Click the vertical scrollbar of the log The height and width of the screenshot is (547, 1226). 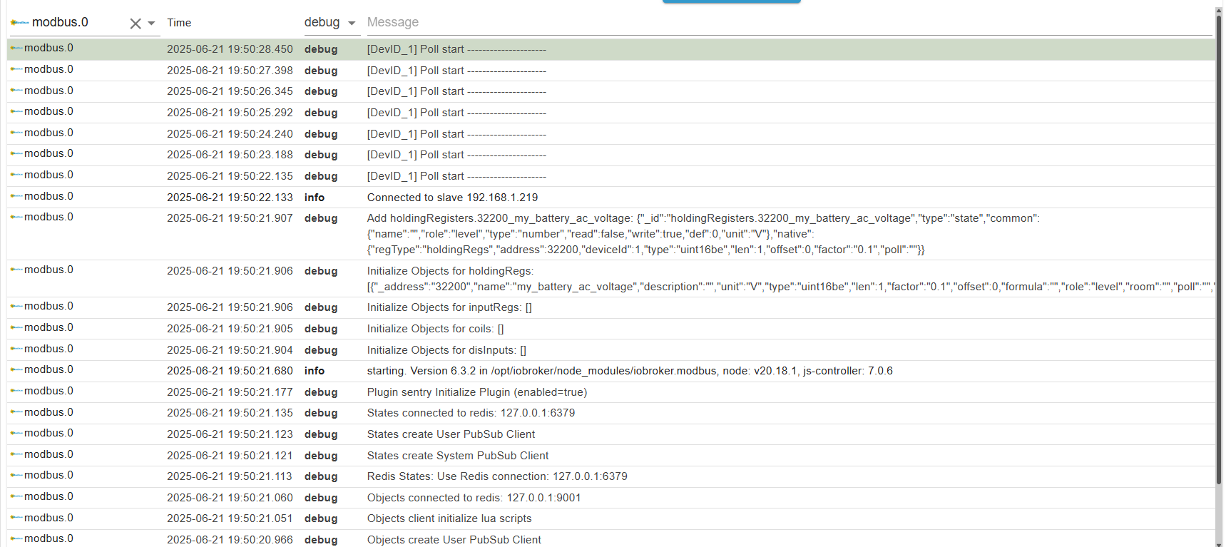click(1219, 250)
